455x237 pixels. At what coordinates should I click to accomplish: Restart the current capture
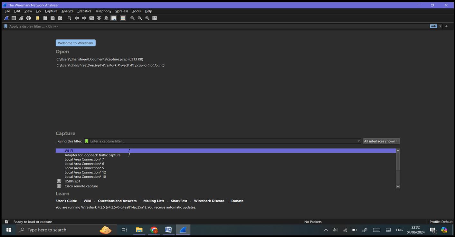pyautogui.click(x=21, y=18)
